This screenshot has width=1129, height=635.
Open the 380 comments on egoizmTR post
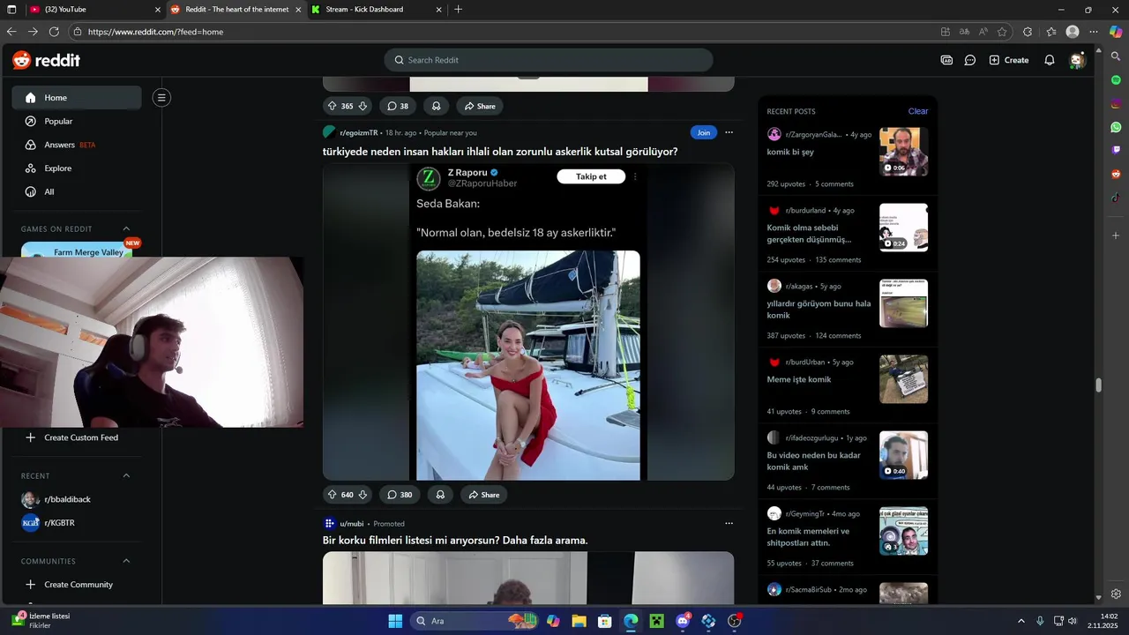pyautogui.click(x=400, y=495)
